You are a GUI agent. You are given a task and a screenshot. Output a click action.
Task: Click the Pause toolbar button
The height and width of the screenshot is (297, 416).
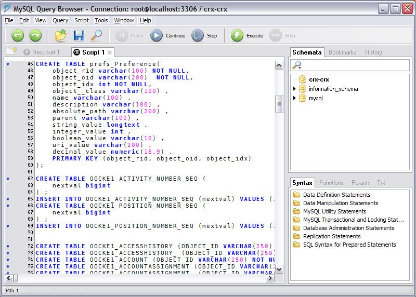point(130,35)
